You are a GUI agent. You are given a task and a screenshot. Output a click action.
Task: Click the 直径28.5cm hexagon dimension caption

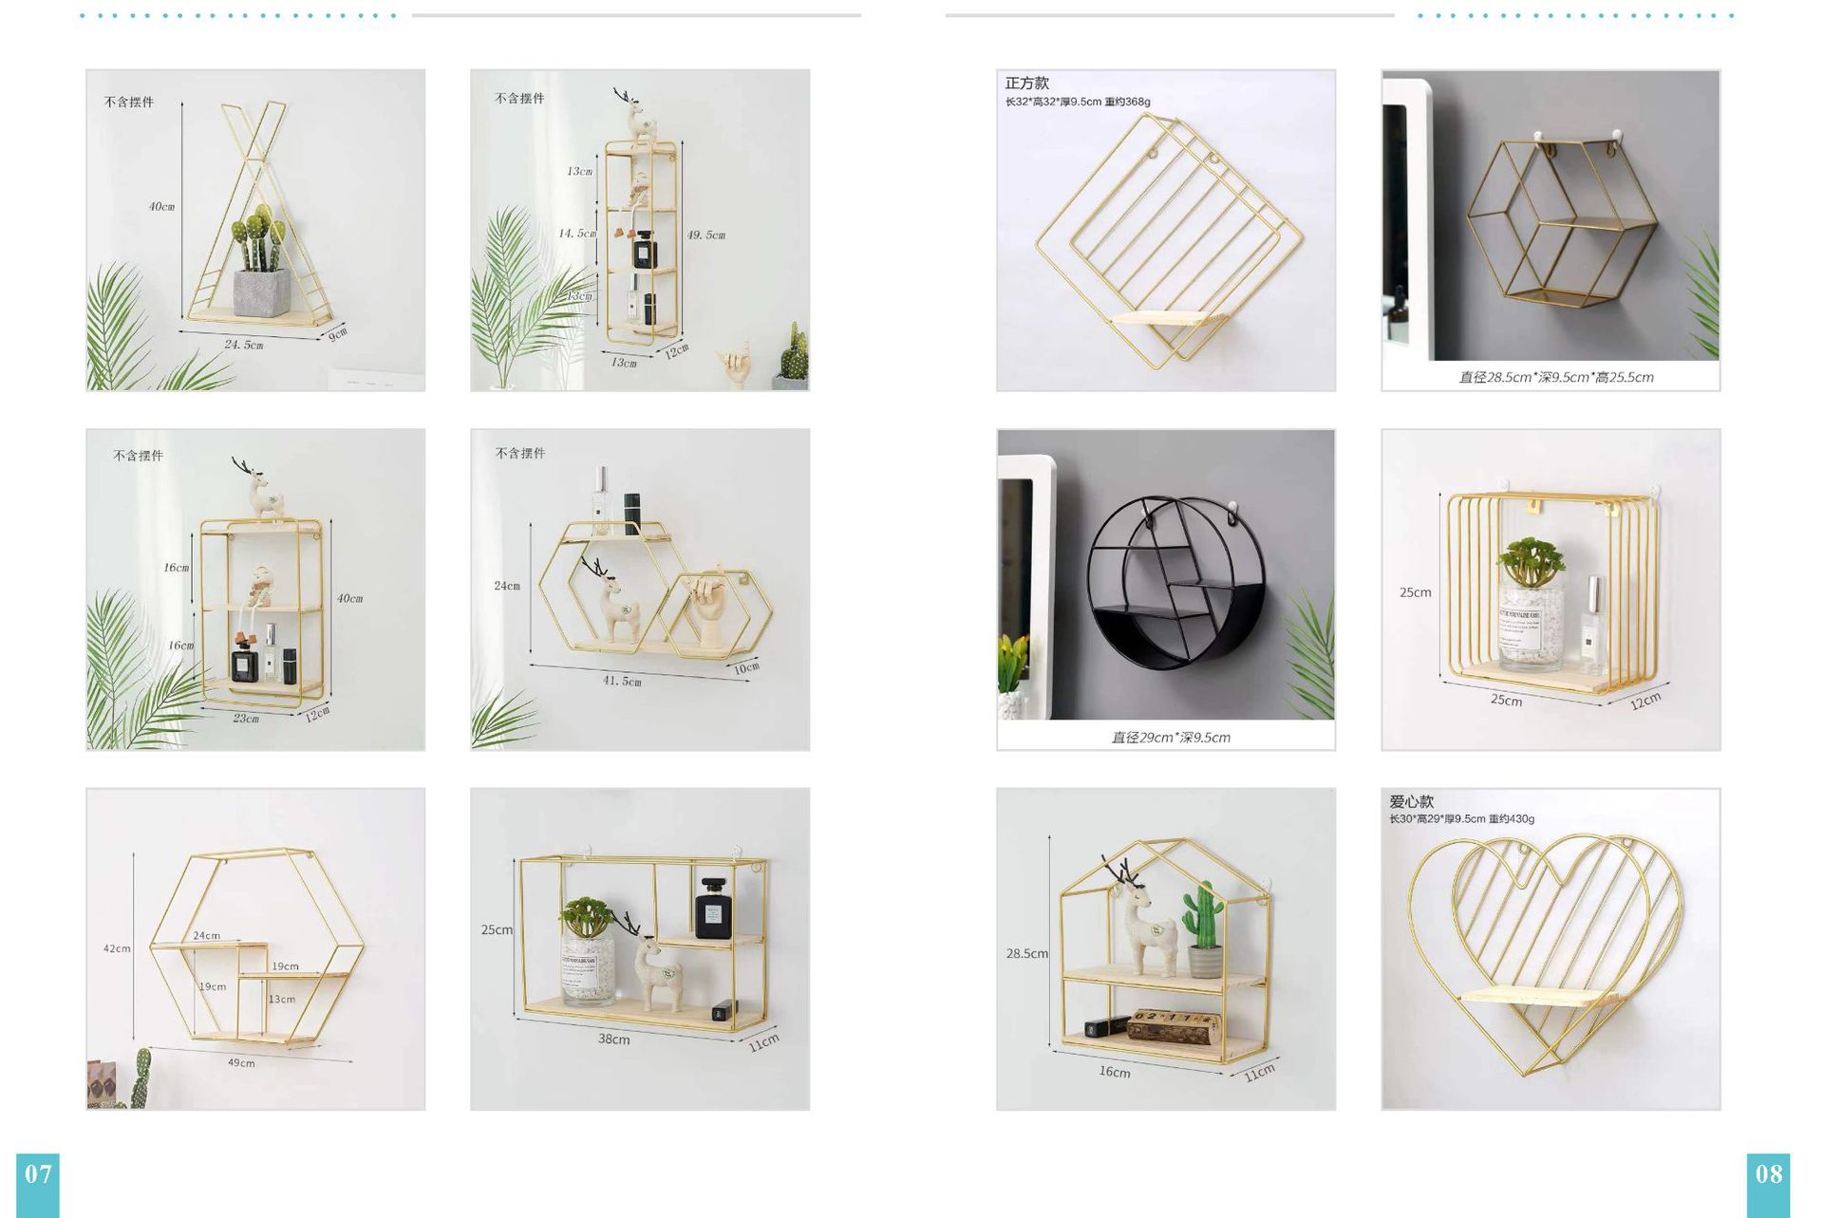point(1556,377)
